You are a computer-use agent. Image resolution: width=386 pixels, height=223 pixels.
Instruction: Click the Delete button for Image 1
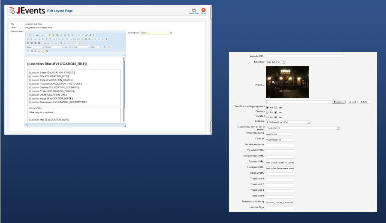[364, 102]
